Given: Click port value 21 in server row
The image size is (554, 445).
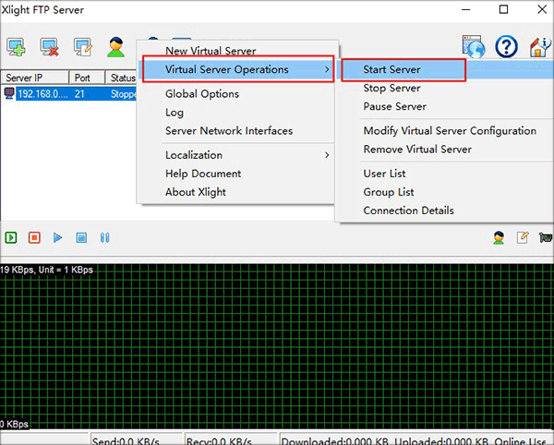Looking at the screenshot, I should coord(79,93).
